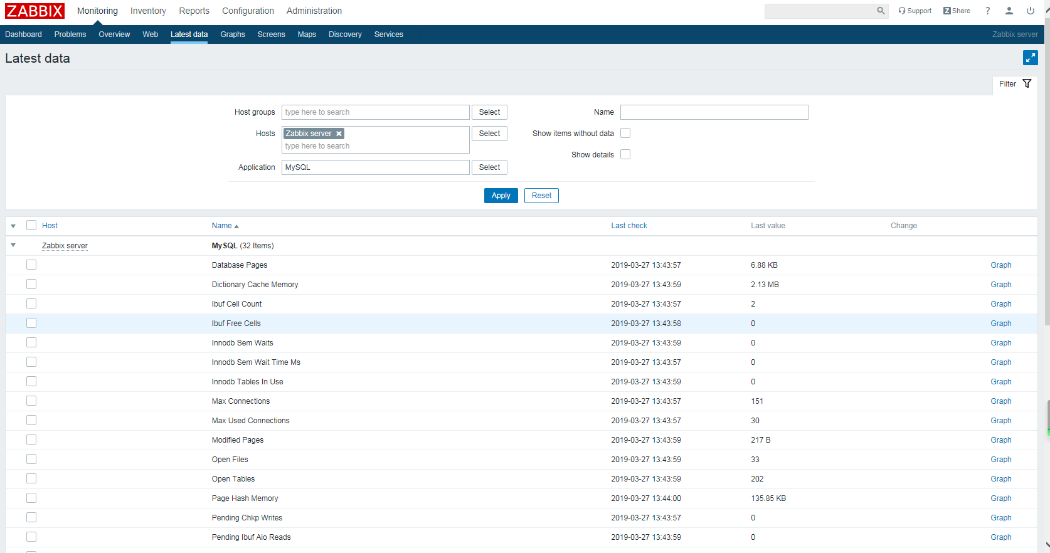Sort by Name column
This screenshot has width=1050, height=553.
(x=225, y=226)
